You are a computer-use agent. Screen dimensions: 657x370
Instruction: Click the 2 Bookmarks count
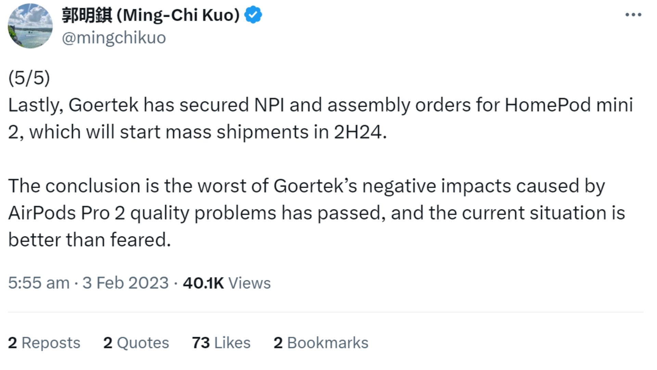(321, 343)
